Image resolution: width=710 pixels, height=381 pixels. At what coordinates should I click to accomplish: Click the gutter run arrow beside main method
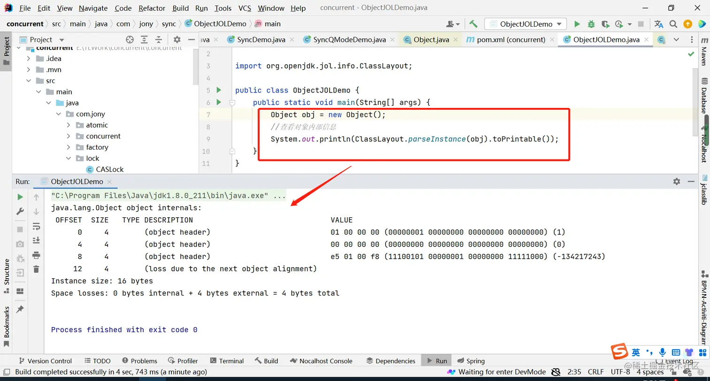tap(218, 102)
